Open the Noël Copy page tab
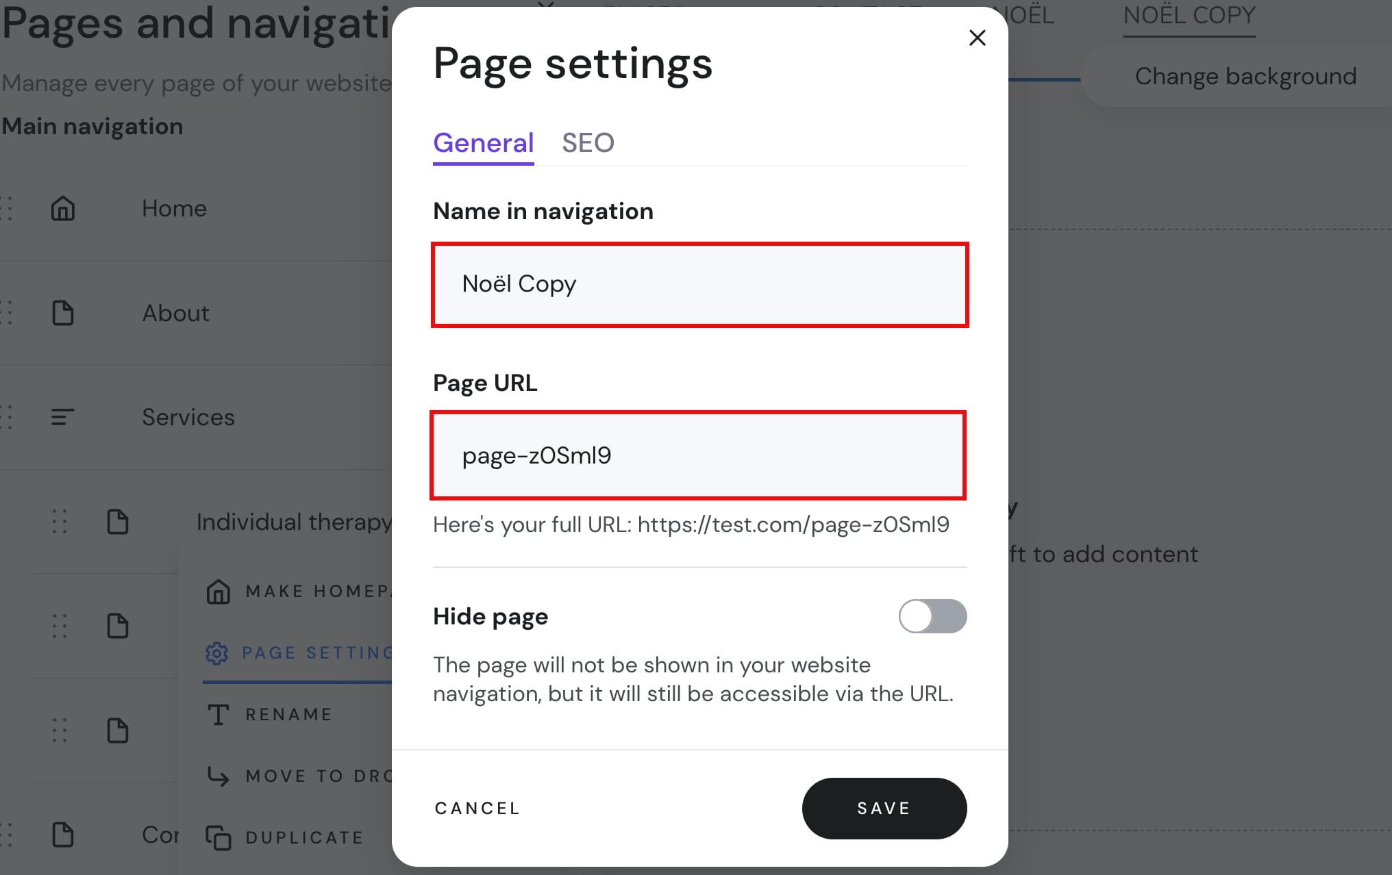Image resolution: width=1392 pixels, height=875 pixels. [1189, 16]
